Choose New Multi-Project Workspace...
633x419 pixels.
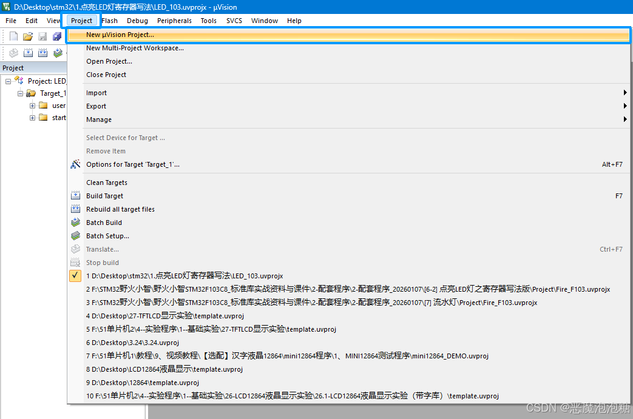click(348, 48)
